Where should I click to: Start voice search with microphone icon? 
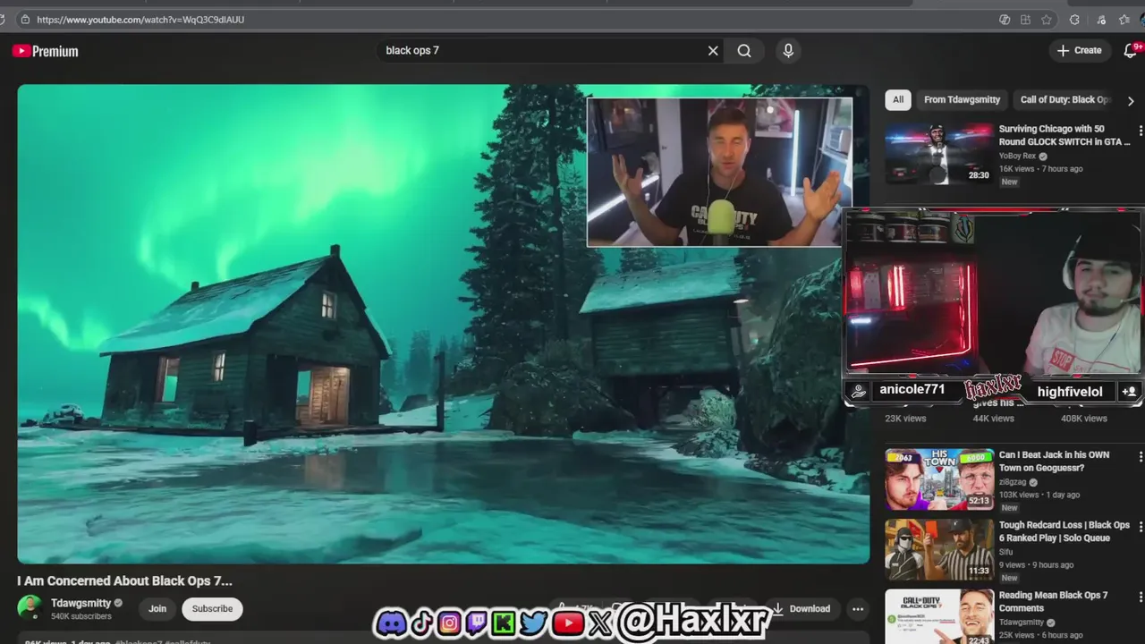(x=788, y=51)
